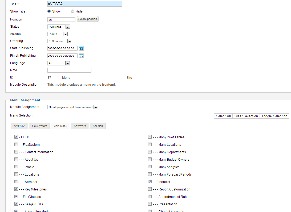Switch to the FlexSystem menu tab
This screenshot has width=291, height=212.
click(39, 126)
